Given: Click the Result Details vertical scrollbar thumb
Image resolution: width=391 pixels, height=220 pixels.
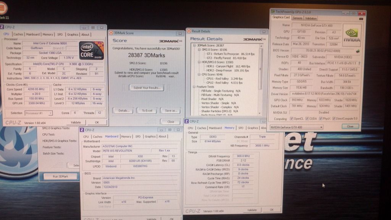Looking at the screenshot, I should coord(260,69).
